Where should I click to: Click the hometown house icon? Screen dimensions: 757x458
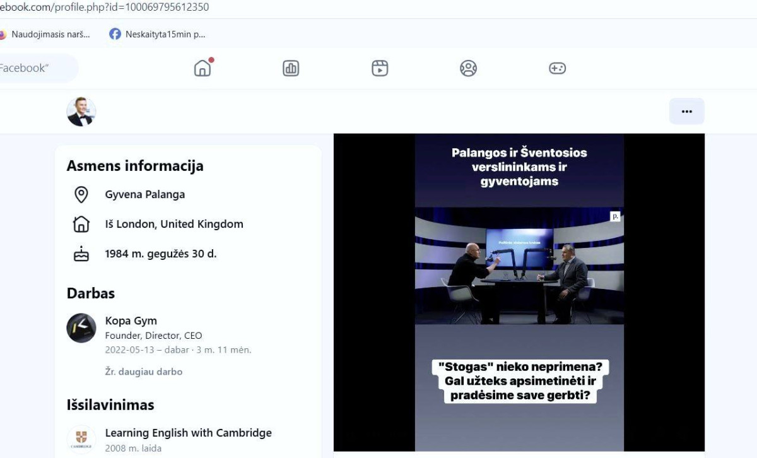(81, 224)
